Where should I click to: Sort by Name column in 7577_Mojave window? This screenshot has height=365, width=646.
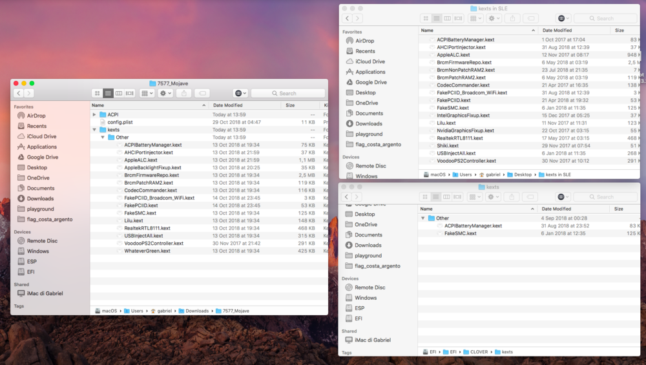(149, 105)
